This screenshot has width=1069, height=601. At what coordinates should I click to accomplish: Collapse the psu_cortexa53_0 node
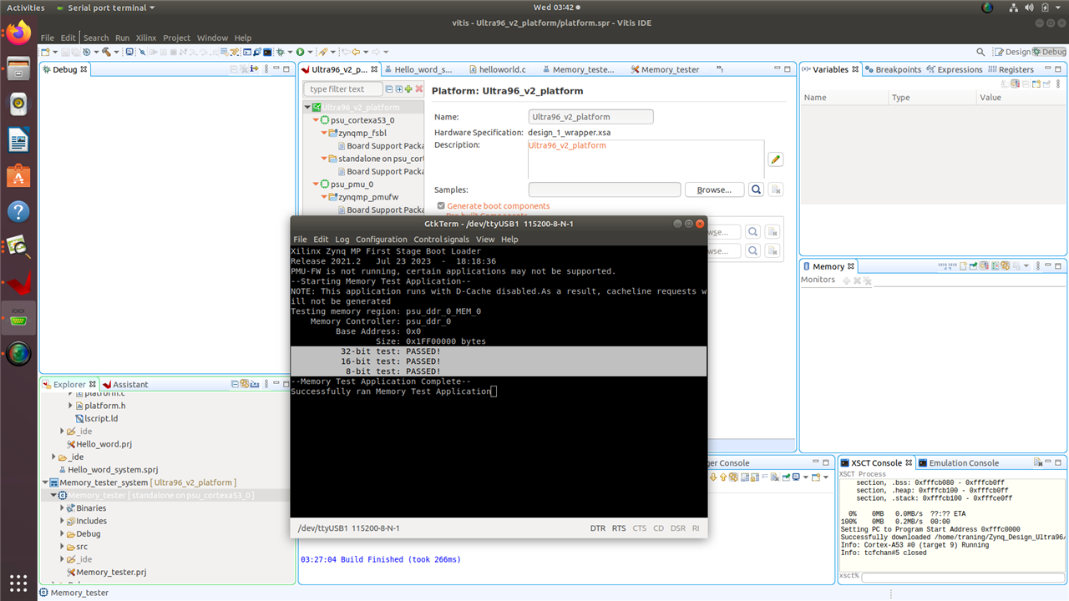317,120
